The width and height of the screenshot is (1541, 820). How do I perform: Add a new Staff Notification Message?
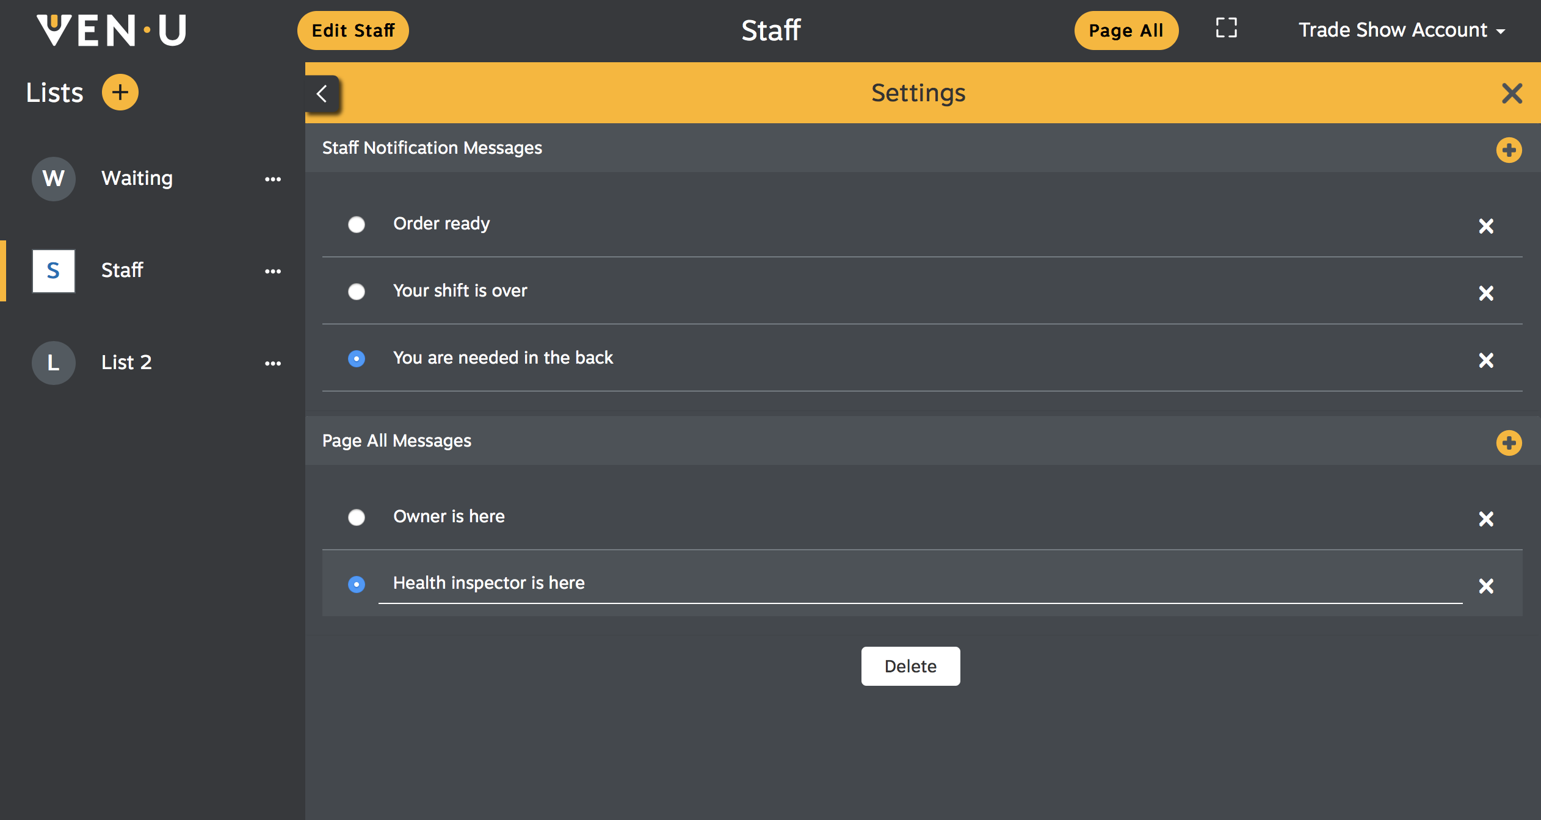pos(1509,150)
